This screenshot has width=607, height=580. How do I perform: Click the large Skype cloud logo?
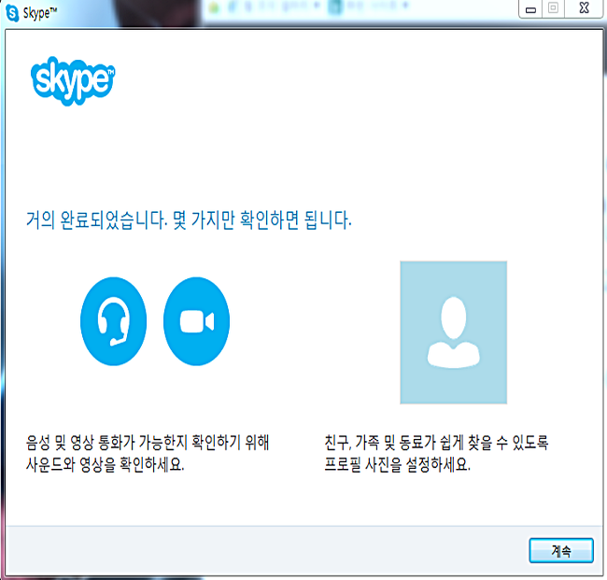coord(73,81)
